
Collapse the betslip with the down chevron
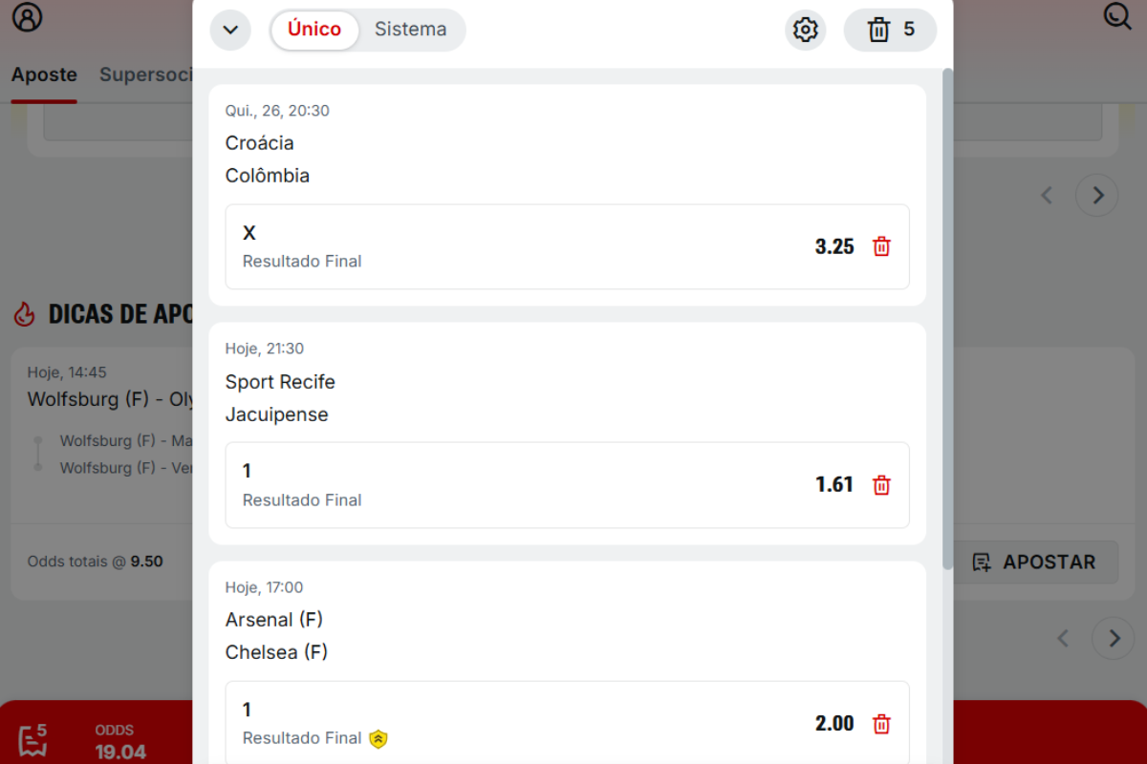pyautogui.click(x=230, y=30)
